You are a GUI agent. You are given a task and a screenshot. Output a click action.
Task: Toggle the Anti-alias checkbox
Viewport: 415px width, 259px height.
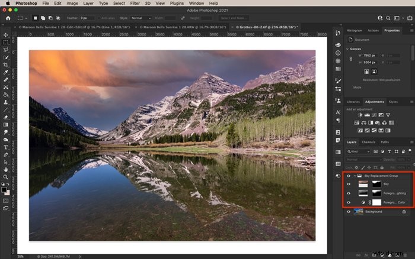point(99,18)
